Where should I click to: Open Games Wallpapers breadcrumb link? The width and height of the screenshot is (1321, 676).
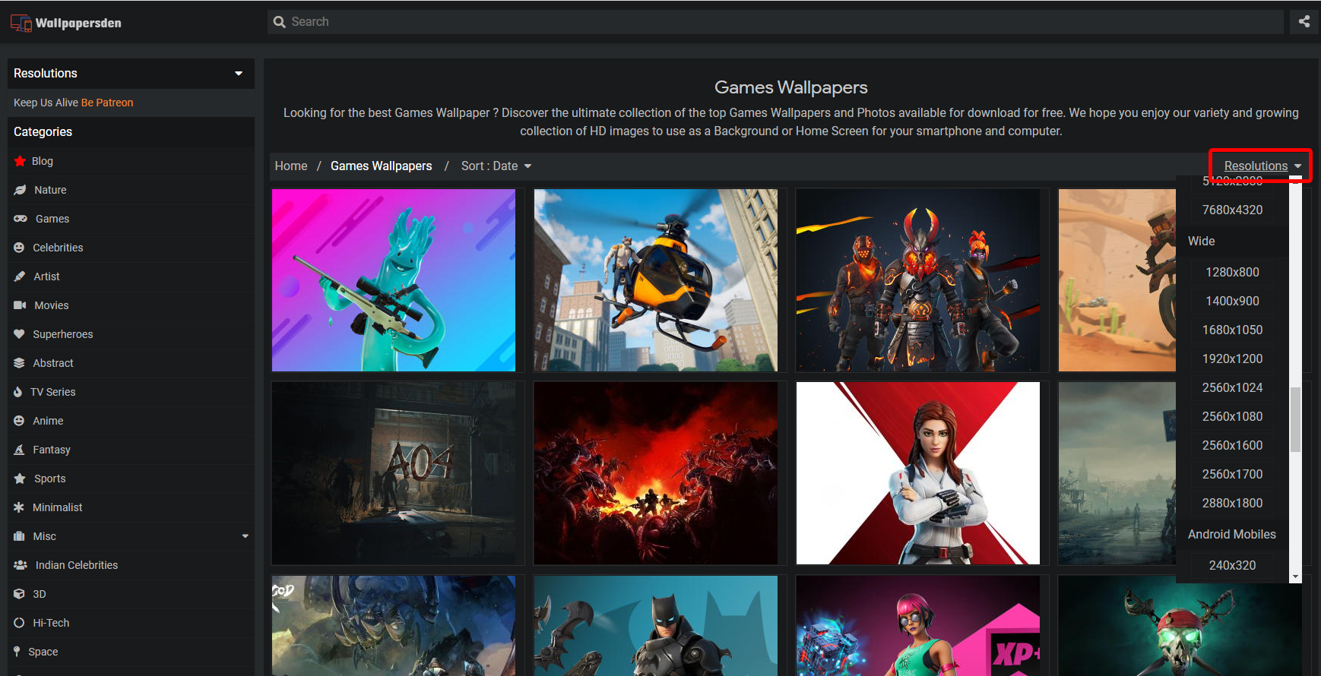pos(381,166)
